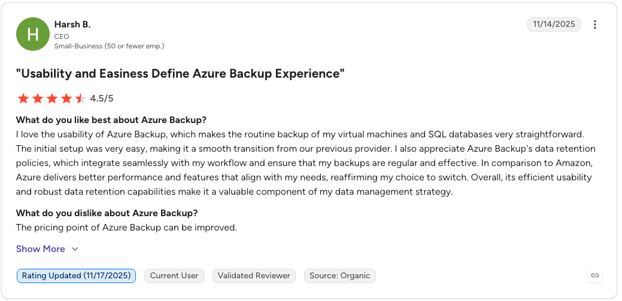This screenshot has height=301, width=622.
Task: Click the third red rating star
Action: click(x=52, y=99)
